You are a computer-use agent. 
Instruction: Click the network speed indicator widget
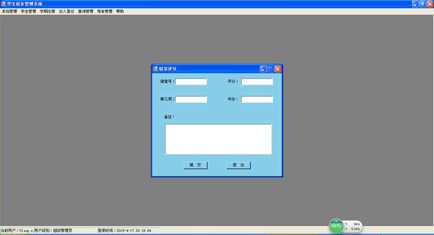[x=353, y=226]
